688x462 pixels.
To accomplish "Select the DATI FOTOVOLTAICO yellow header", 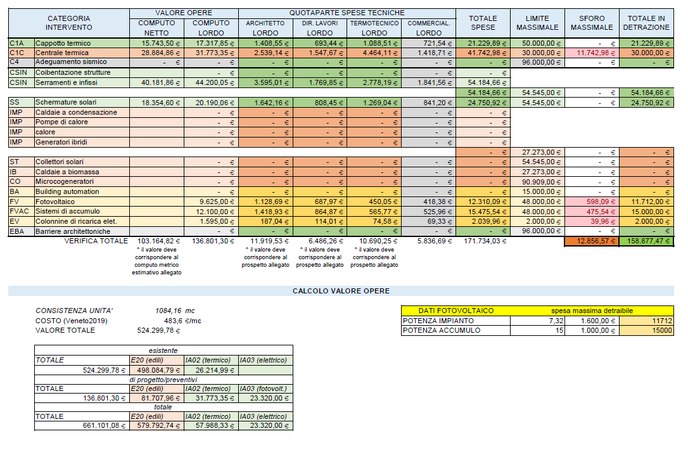I will 456,311.
